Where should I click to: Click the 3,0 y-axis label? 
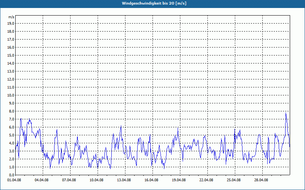click(x=12, y=151)
